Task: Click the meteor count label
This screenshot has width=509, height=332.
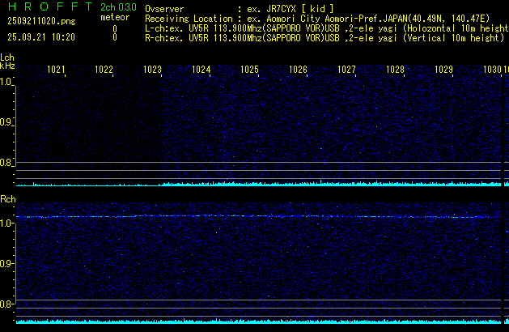Action: coord(114,17)
